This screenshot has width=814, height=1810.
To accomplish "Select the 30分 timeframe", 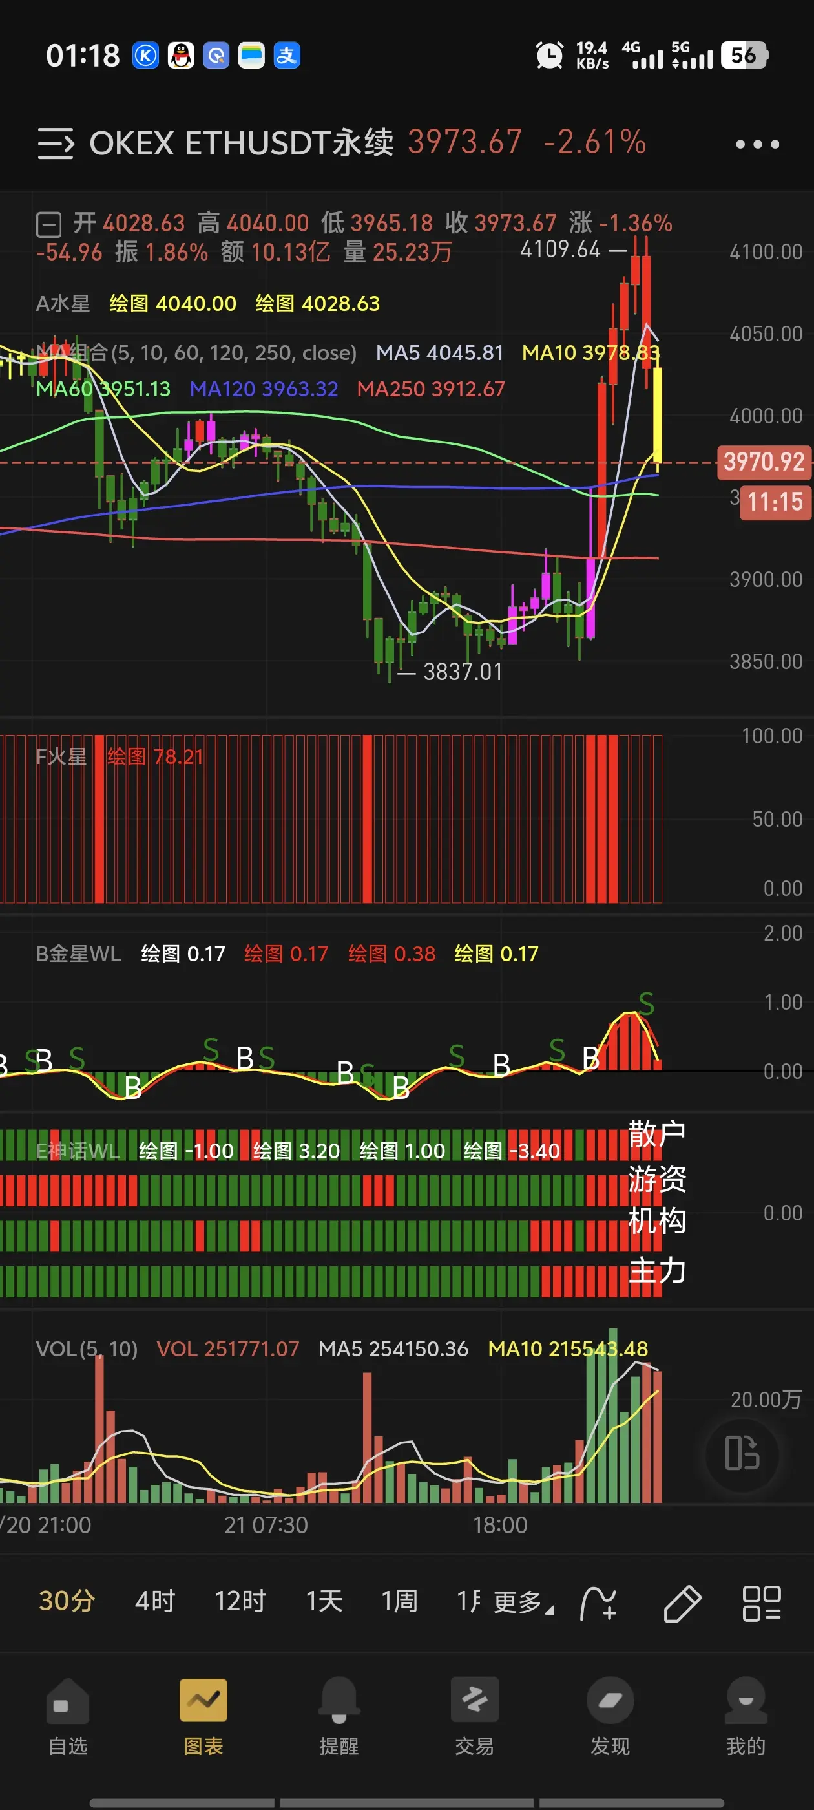I will [x=67, y=1601].
